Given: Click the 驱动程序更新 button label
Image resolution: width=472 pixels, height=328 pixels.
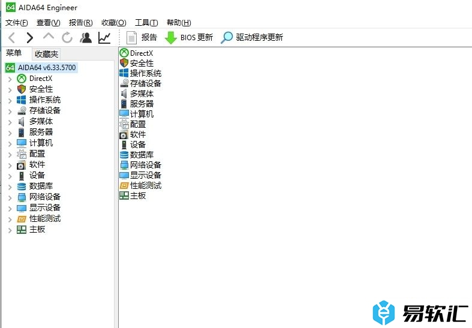Looking at the screenshot, I should pos(260,37).
